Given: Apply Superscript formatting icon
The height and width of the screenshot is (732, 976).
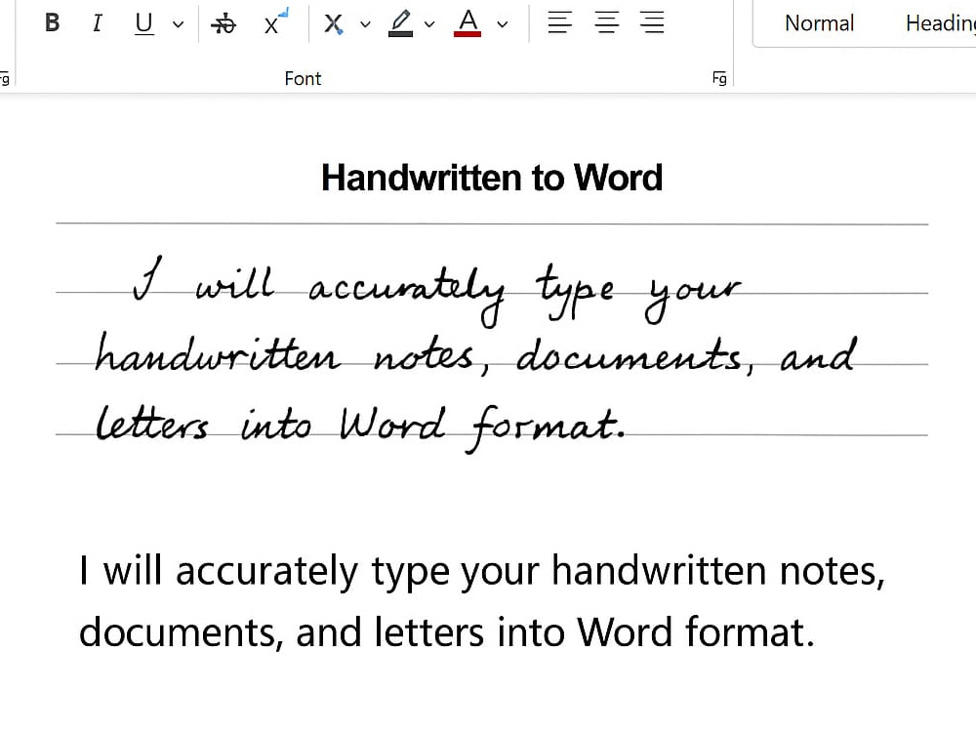Looking at the screenshot, I should tap(274, 23).
